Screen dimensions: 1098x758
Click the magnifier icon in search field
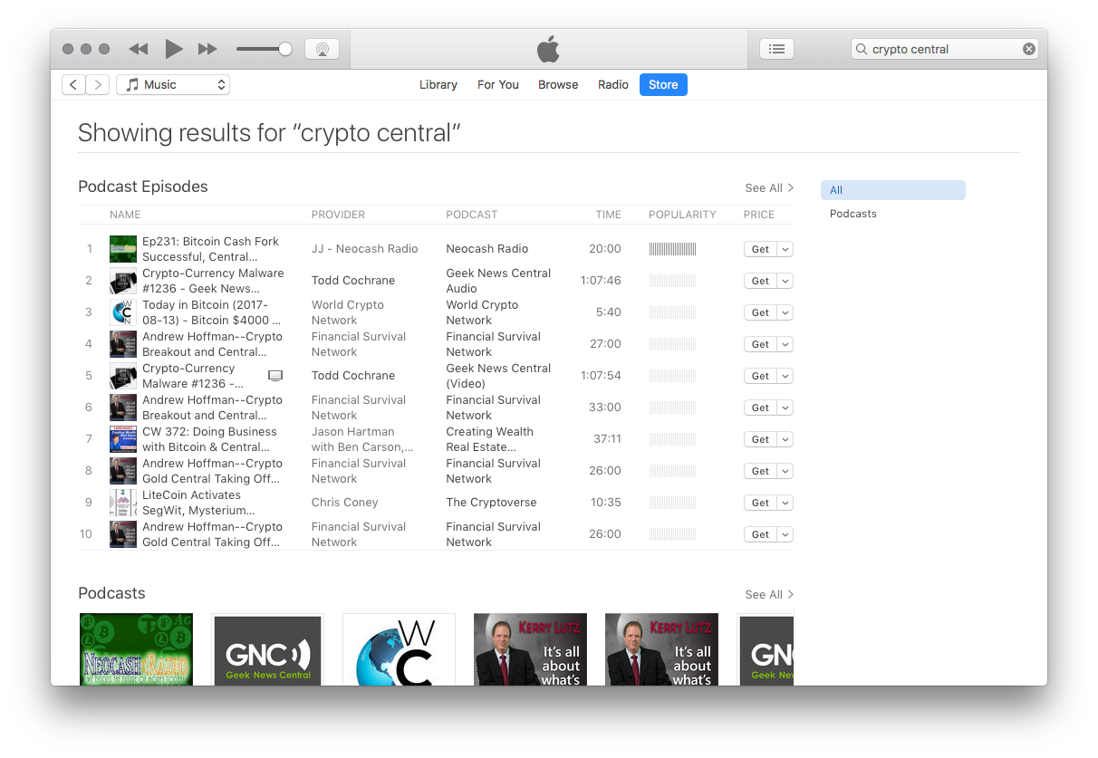862,49
